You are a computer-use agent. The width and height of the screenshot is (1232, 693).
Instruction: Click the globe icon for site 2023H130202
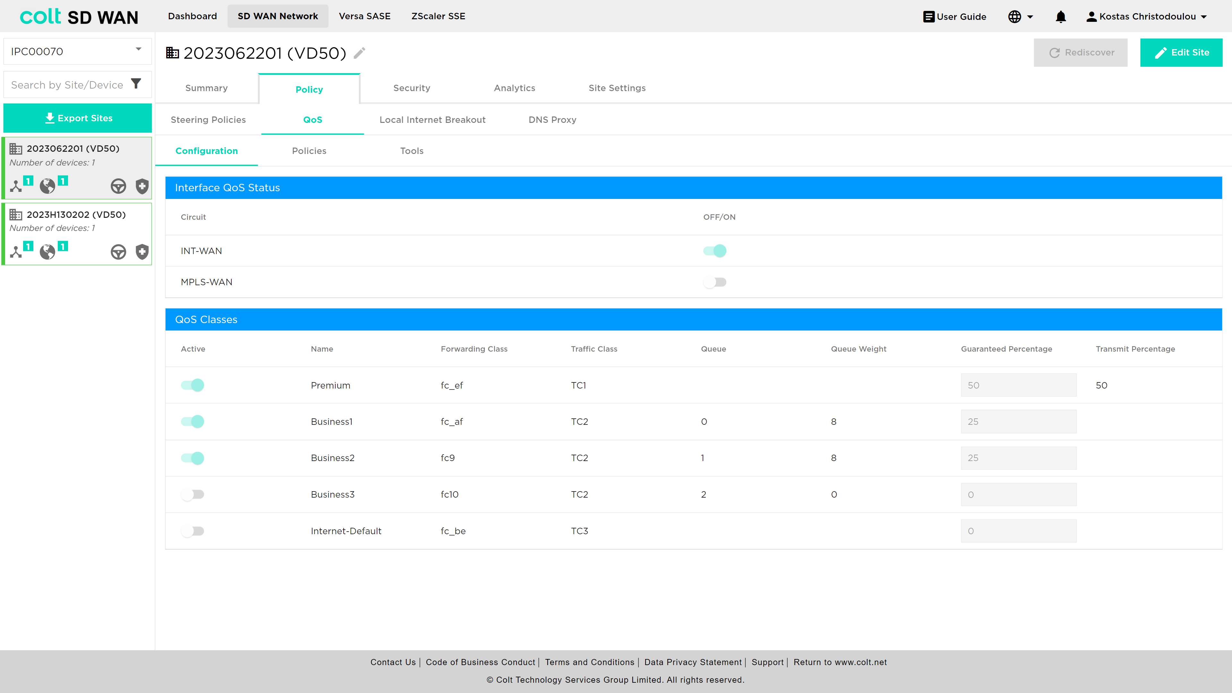click(47, 252)
